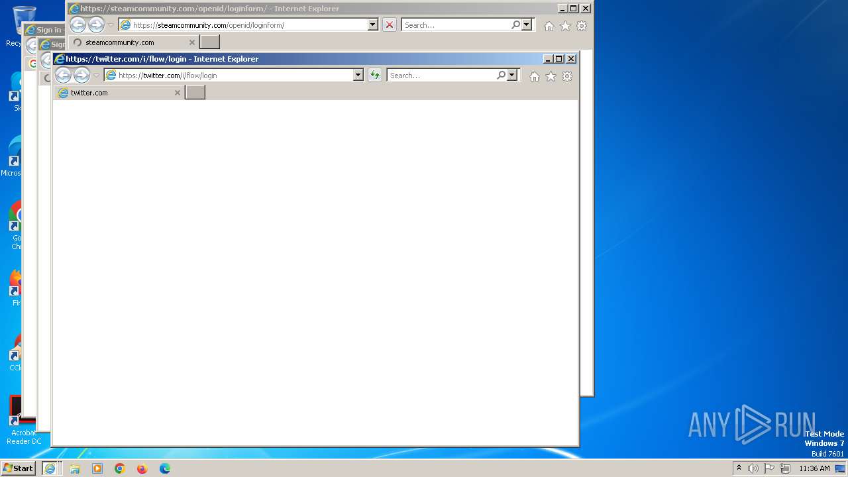
Task: Open recent pages dropdown in steamcommunity window
Action: [111, 25]
